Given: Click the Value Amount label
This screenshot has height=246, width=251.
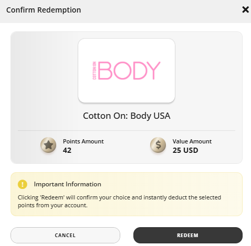Looking at the screenshot, I should click(192, 141).
